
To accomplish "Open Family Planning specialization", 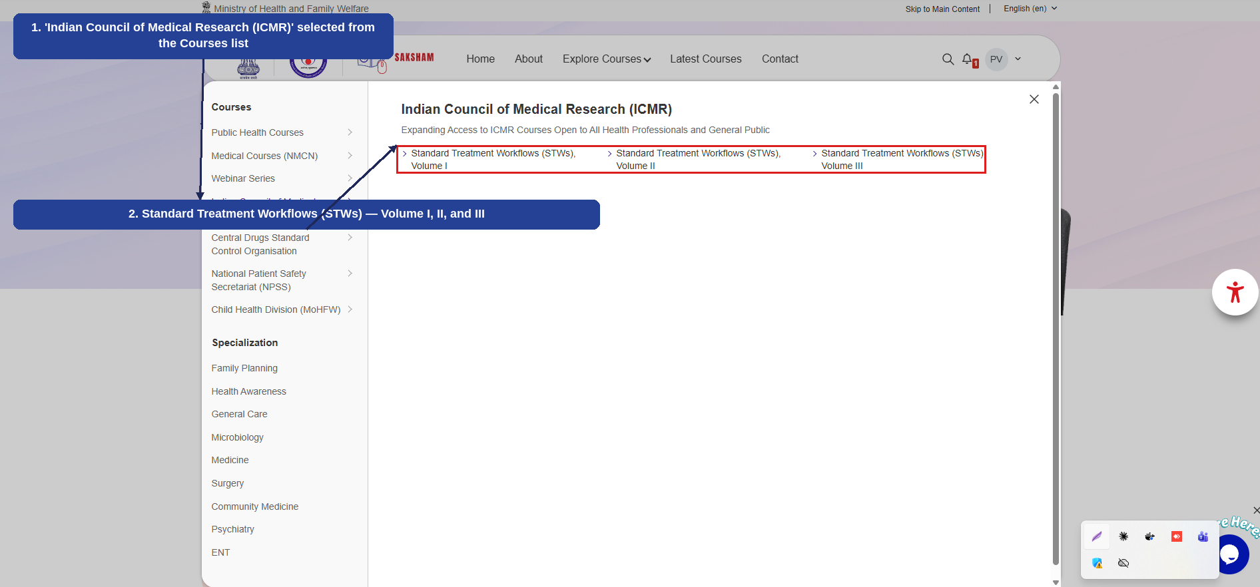I will [244, 368].
